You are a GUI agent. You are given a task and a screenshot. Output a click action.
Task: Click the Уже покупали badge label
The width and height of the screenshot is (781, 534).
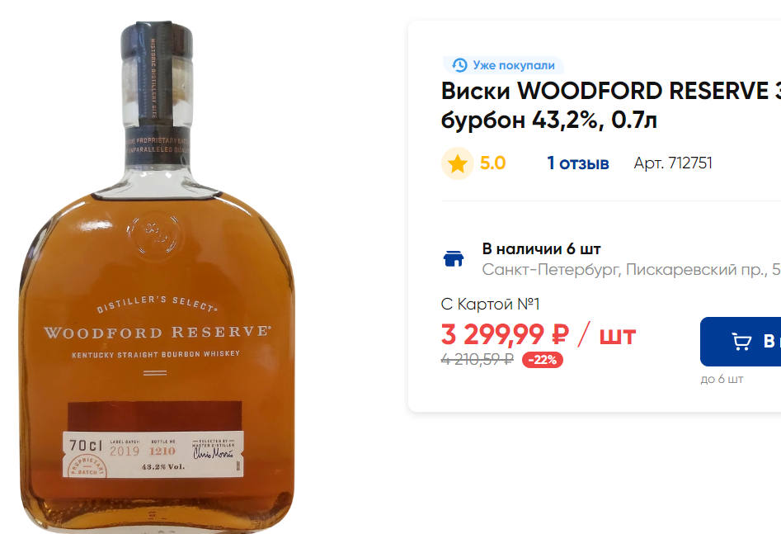point(514,65)
